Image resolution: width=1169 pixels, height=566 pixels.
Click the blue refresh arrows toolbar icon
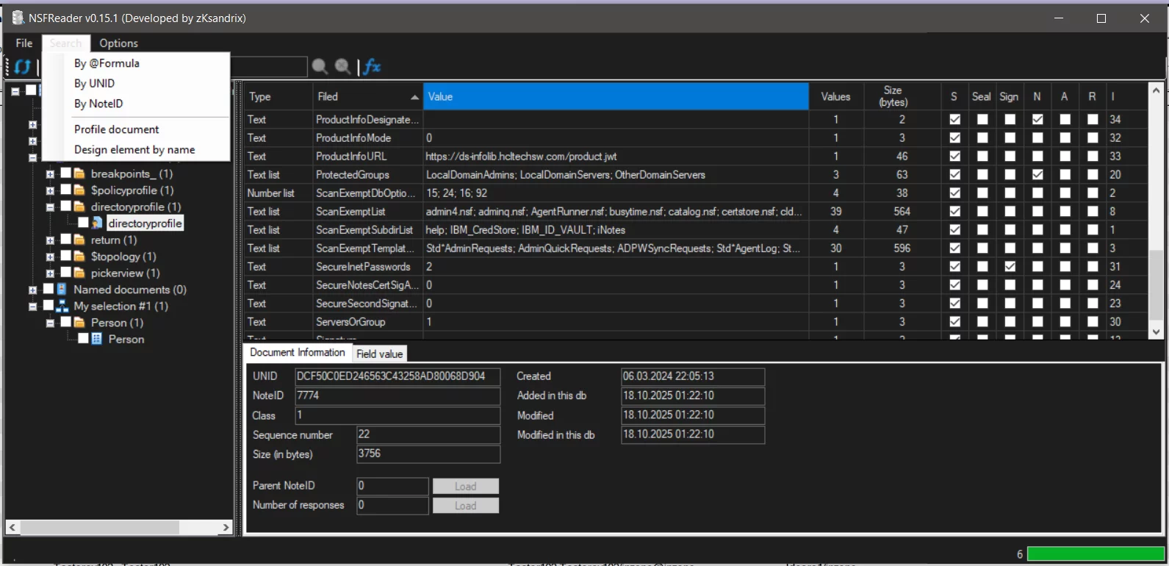23,67
